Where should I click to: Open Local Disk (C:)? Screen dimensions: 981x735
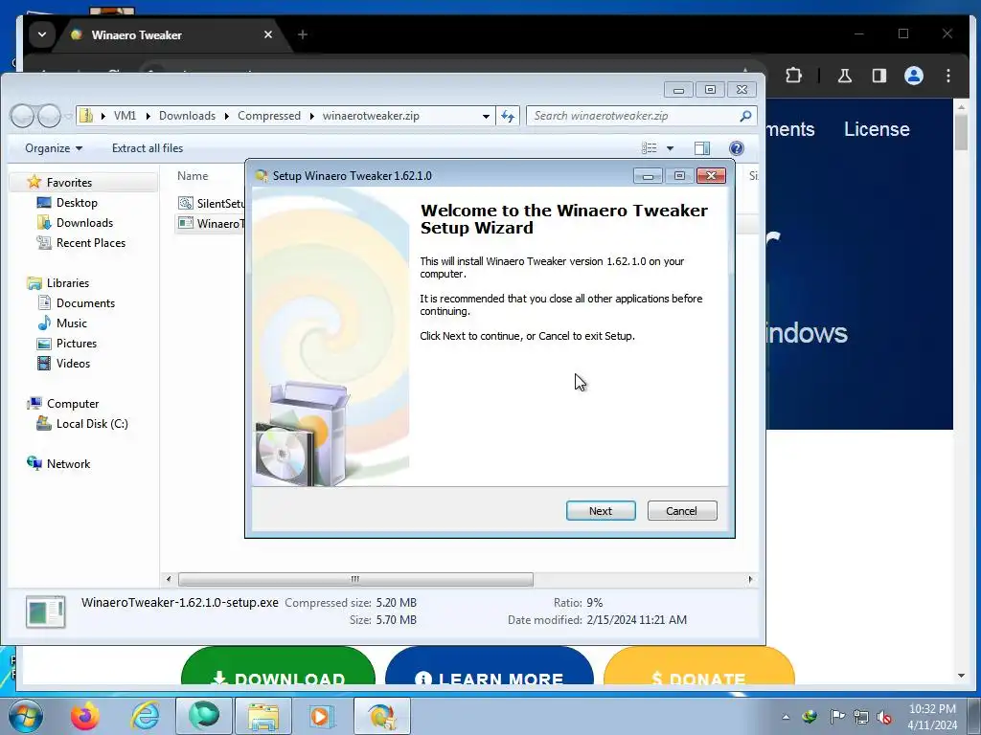(92, 424)
